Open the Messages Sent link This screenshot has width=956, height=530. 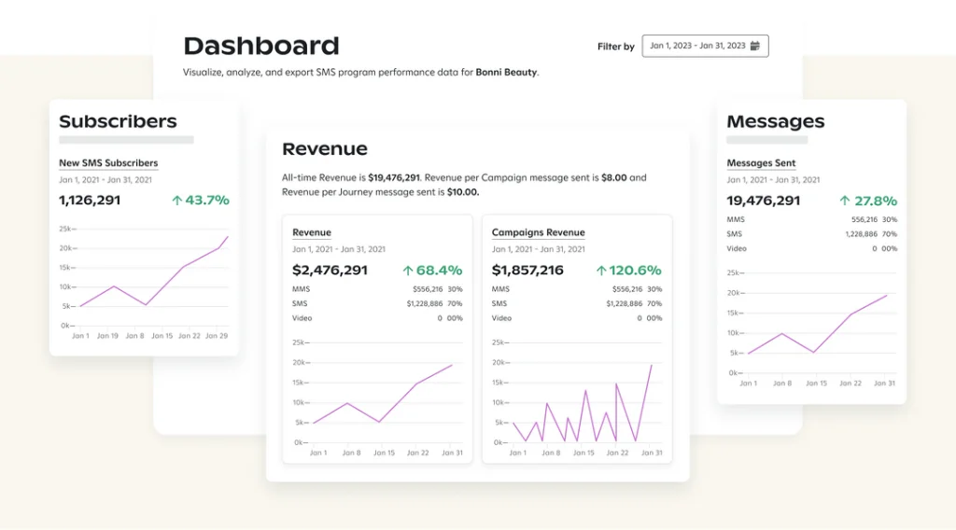click(x=761, y=163)
